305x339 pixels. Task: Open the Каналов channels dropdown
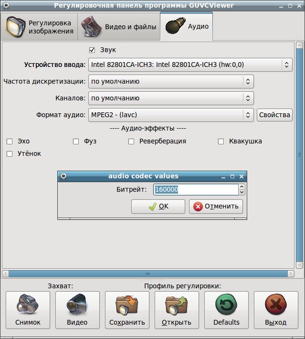(x=171, y=98)
